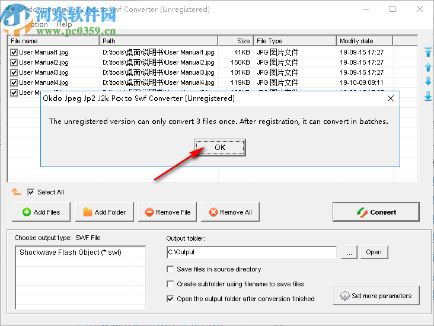Sort by Size column header
Screen dimensions: 434x326
(x=236, y=41)
